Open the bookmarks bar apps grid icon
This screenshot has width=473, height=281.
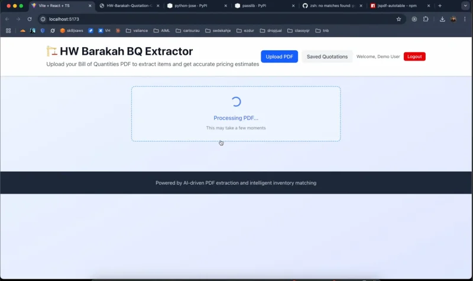click(8, 31)
